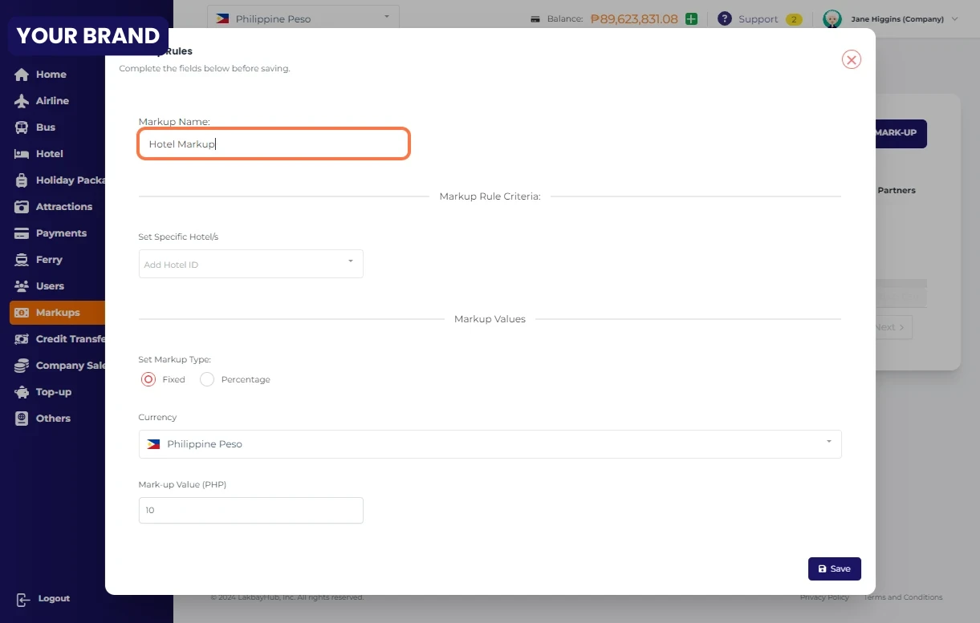This screenshot has width=980, height=623.
Task: Click the Markup Name text field
Action: 274,144
